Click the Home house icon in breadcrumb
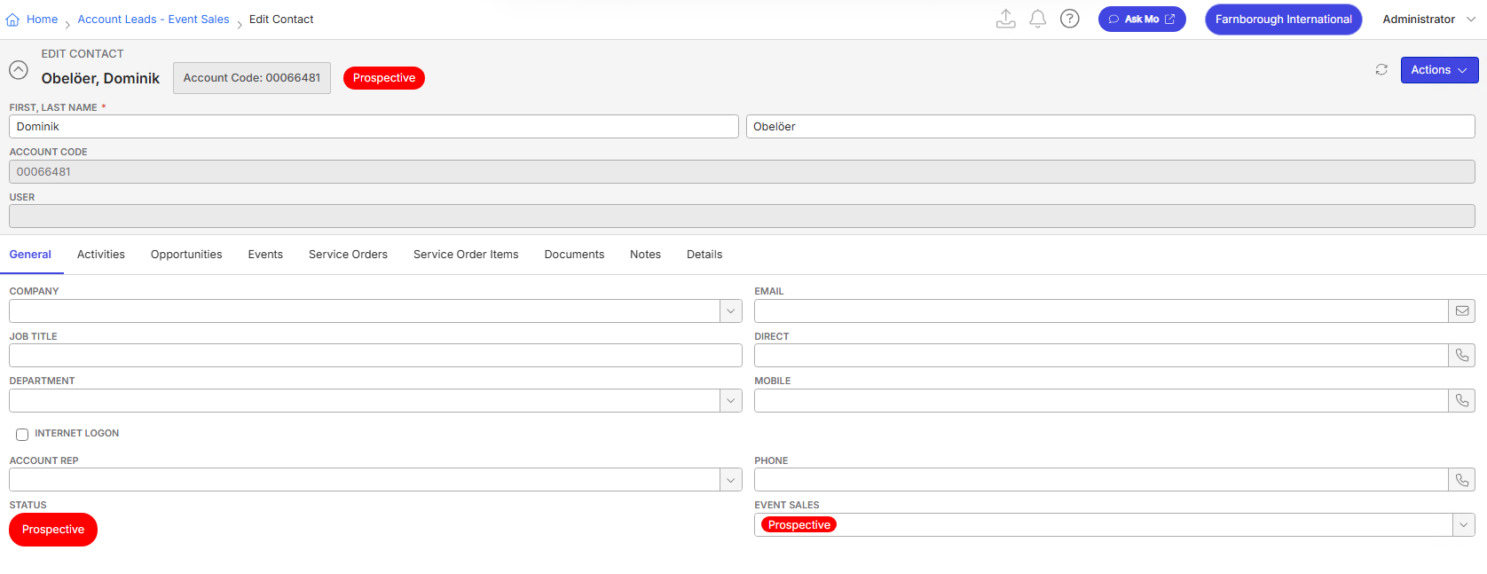This screenshot has width=1487, height=574. (x=12, y=20)
